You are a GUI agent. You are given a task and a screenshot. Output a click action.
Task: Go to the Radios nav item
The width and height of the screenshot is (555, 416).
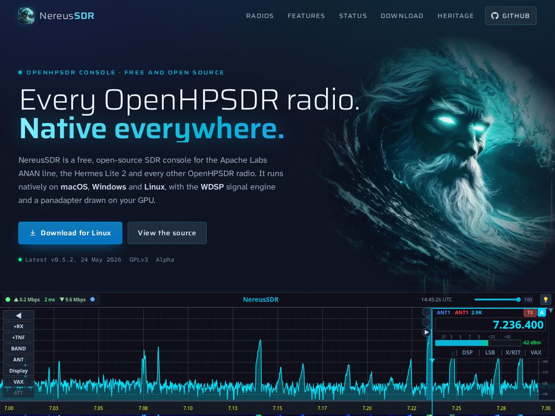260,16
